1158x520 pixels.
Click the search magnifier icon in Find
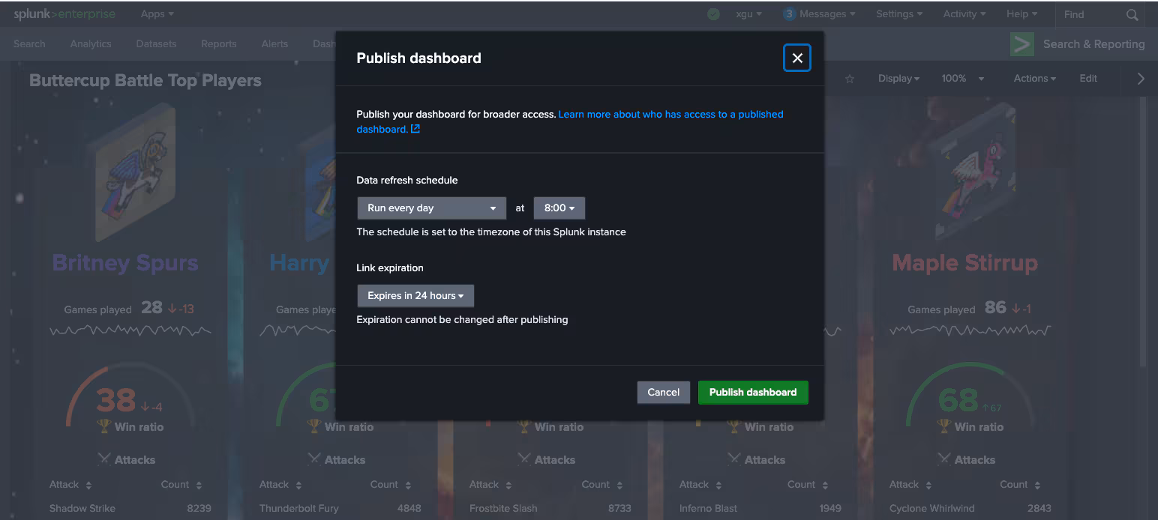[x=1132, y=14]
